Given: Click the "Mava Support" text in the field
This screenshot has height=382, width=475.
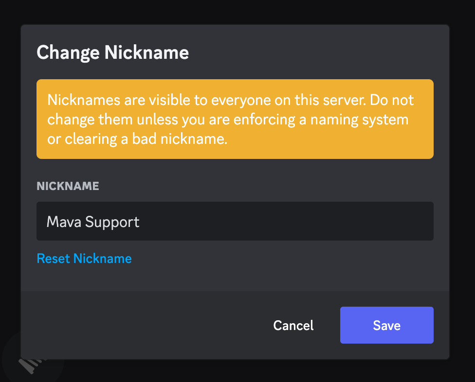Looking at the screenshot, I should coord(93,222).
